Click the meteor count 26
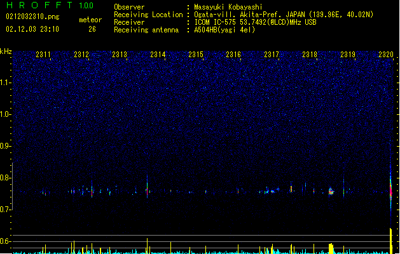This screenshot has width=400, height=254. click(x=92, y=29)
